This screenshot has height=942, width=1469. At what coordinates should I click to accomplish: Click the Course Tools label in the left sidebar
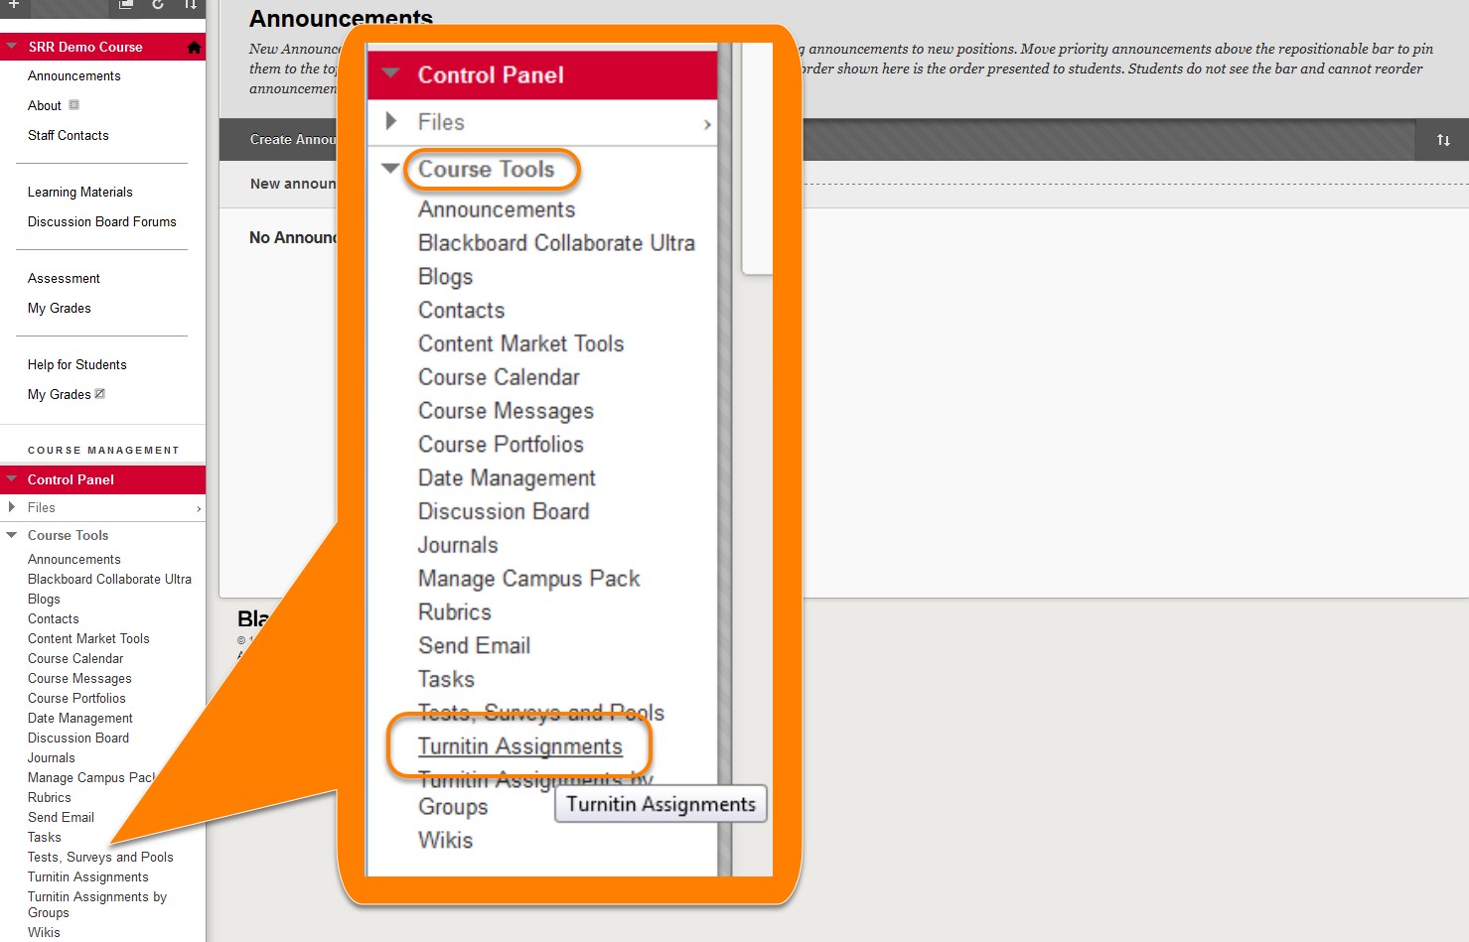(69, 535)
